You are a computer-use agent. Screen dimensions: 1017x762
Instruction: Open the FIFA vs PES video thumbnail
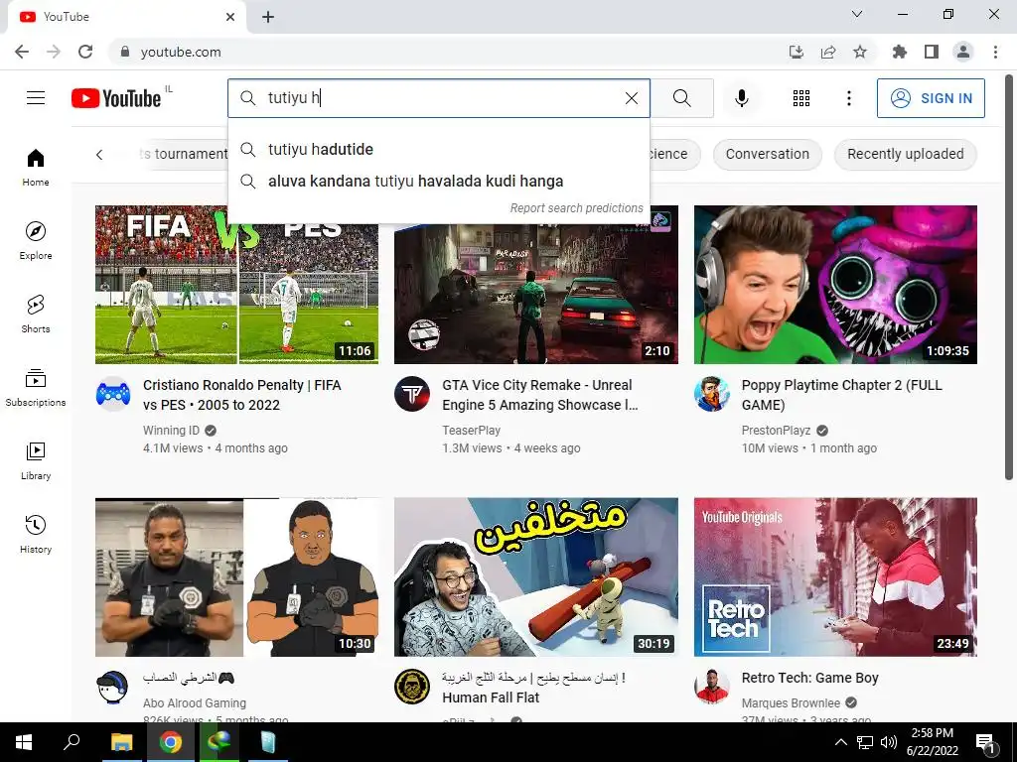236,285
